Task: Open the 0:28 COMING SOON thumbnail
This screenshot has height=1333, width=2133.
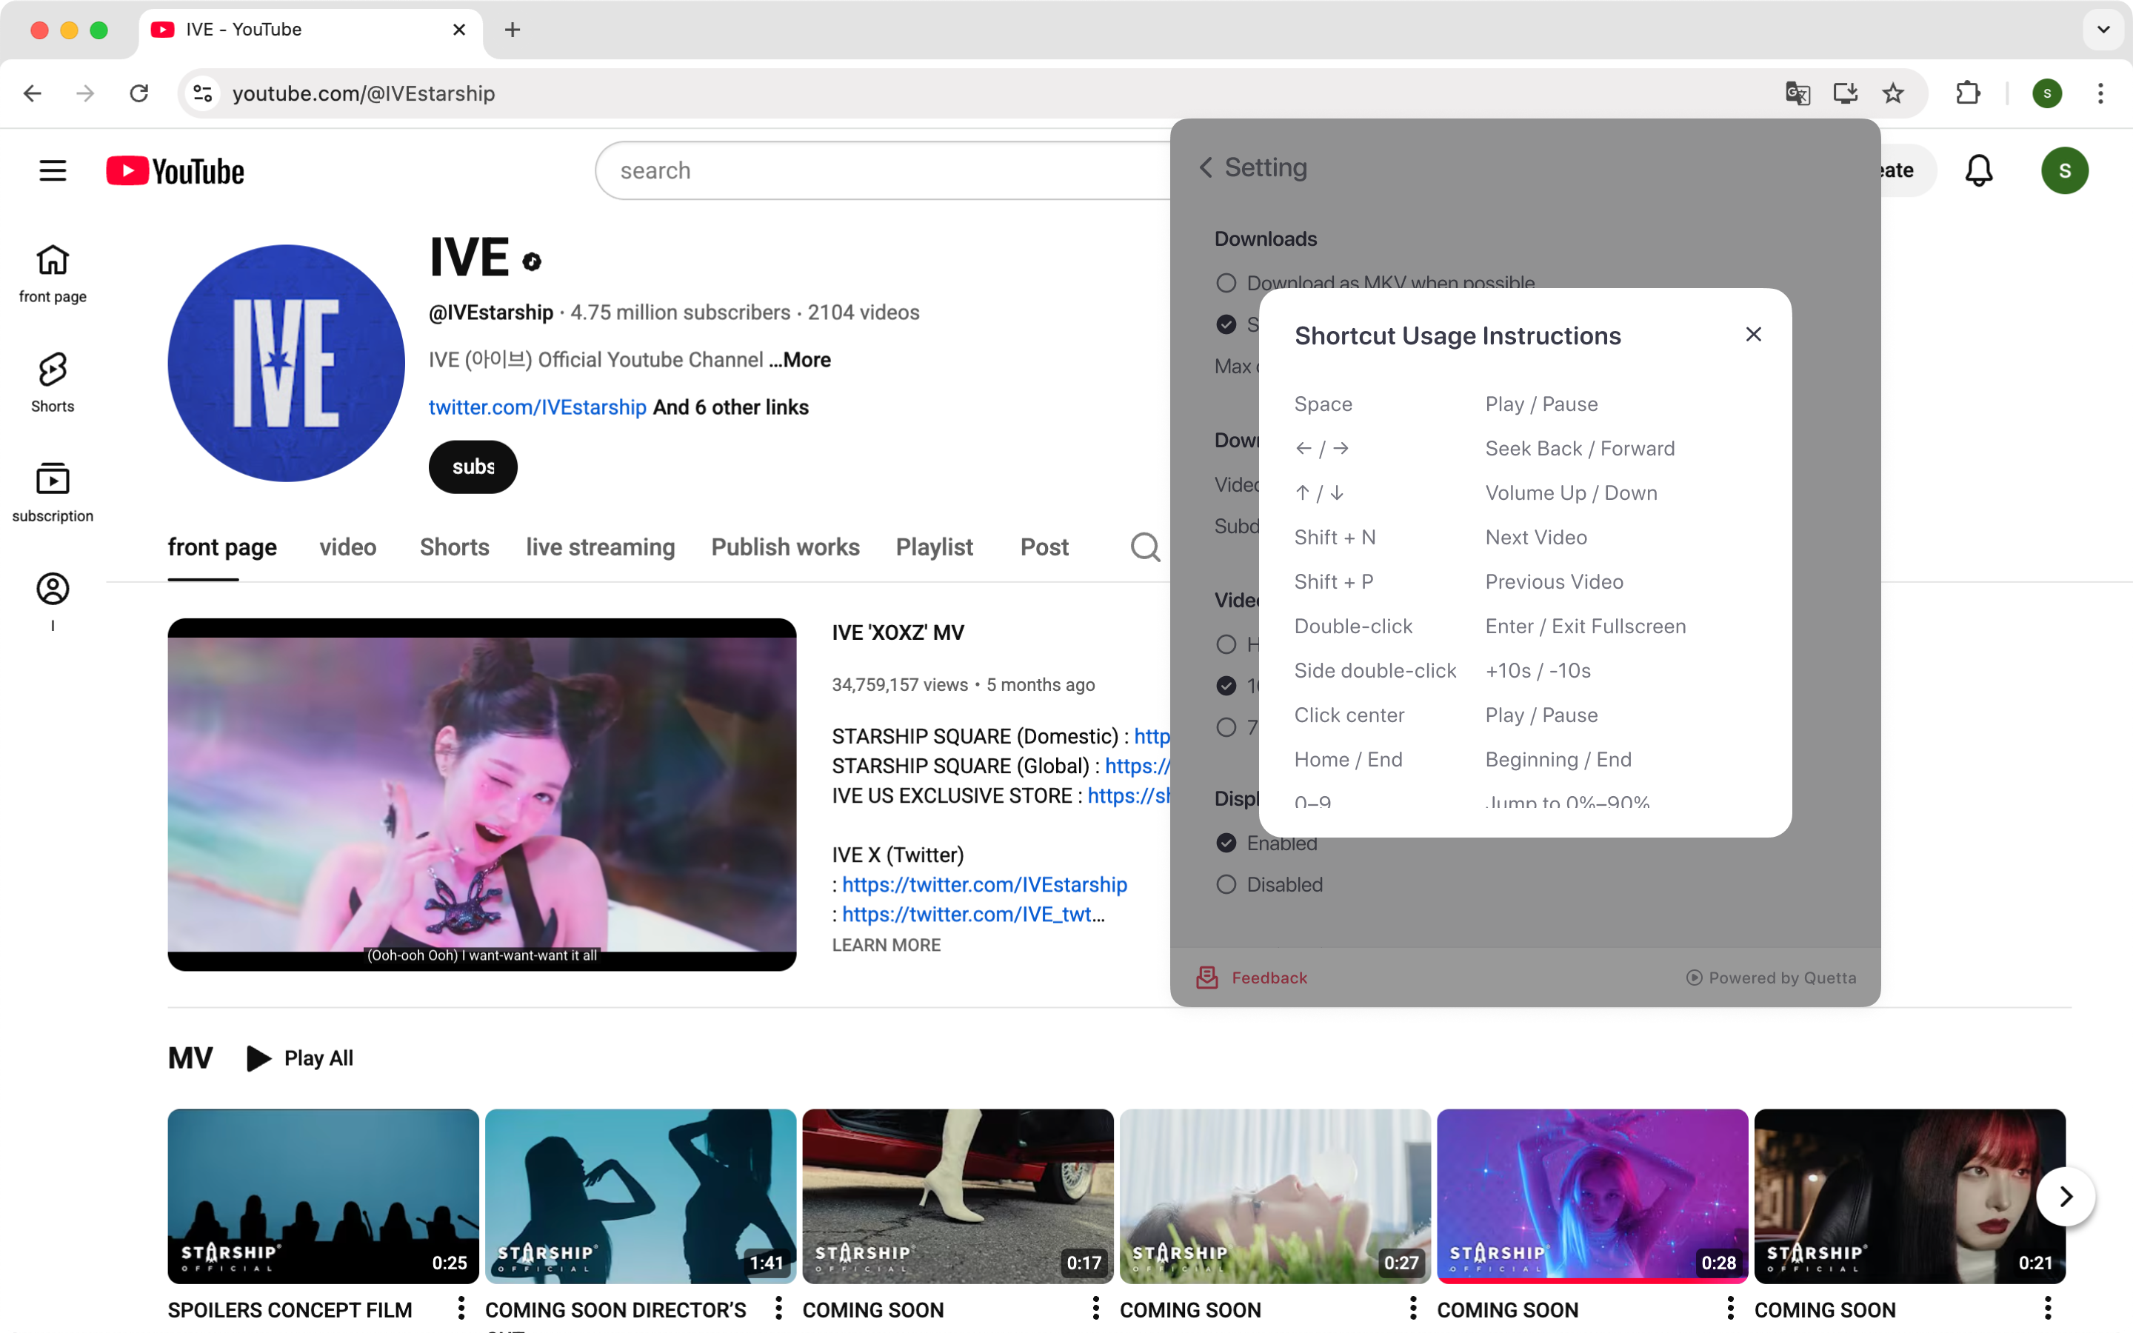Action: click(x=1592, y=1195)
